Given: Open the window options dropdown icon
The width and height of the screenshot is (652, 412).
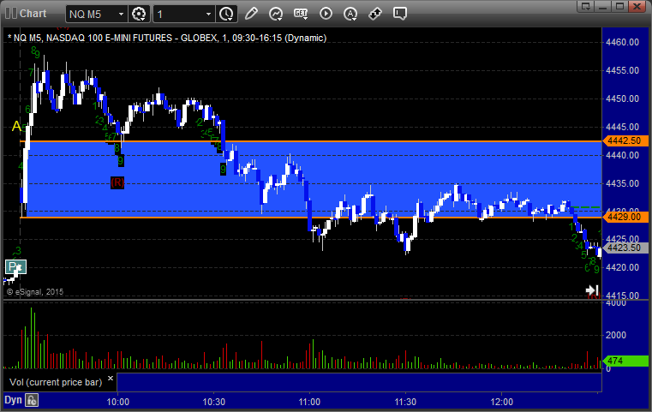Looking at the screenshot, I should [586, 6].
